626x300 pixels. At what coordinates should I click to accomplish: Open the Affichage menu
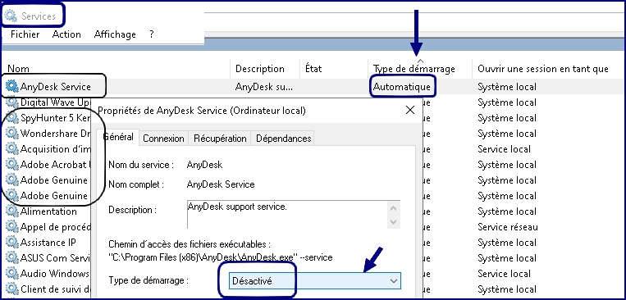tap(115, 34)
